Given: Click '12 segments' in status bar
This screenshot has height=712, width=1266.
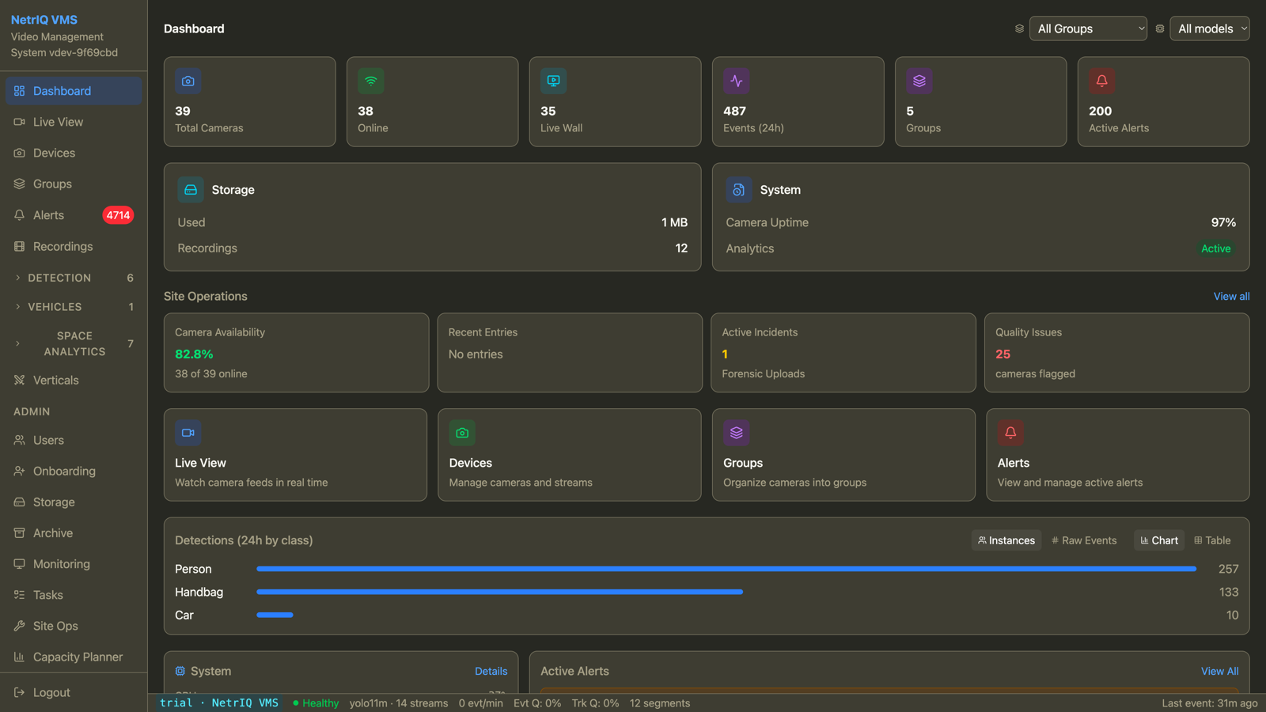Looking at the screenshot, I should 660,703.
